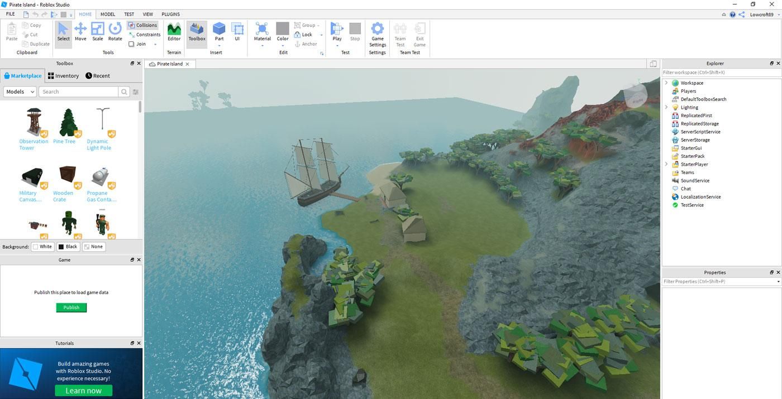
Task: Click the share icon near username
Action: click(741, 15)
